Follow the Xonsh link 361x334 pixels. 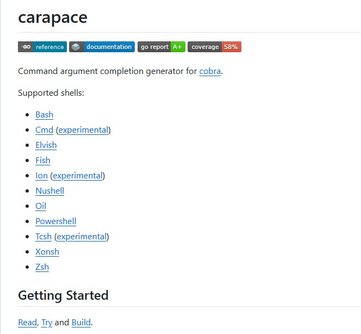click(x=47, y=252)
